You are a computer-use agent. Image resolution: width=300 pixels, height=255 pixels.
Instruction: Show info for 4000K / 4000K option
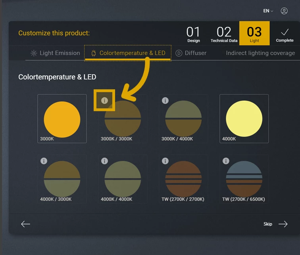coord(104,161)
